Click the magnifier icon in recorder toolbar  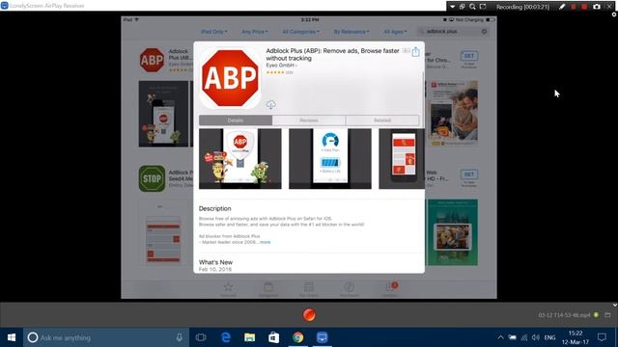tap(472, 7)
